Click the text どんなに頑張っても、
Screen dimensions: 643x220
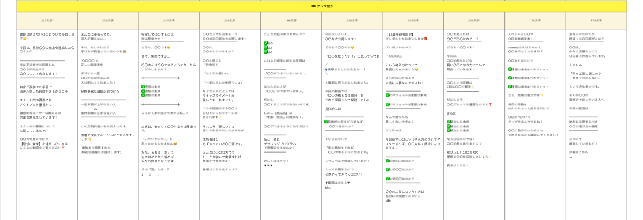coord(96,35)
